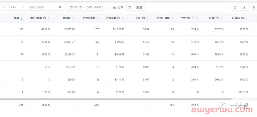Sort by ACOS column arrows
The width and height of the screenshot is (257, 117).
pos(222,18)
